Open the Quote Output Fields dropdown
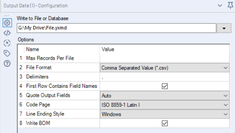This screenshot has width=235, height=133. tap(165, 96)
